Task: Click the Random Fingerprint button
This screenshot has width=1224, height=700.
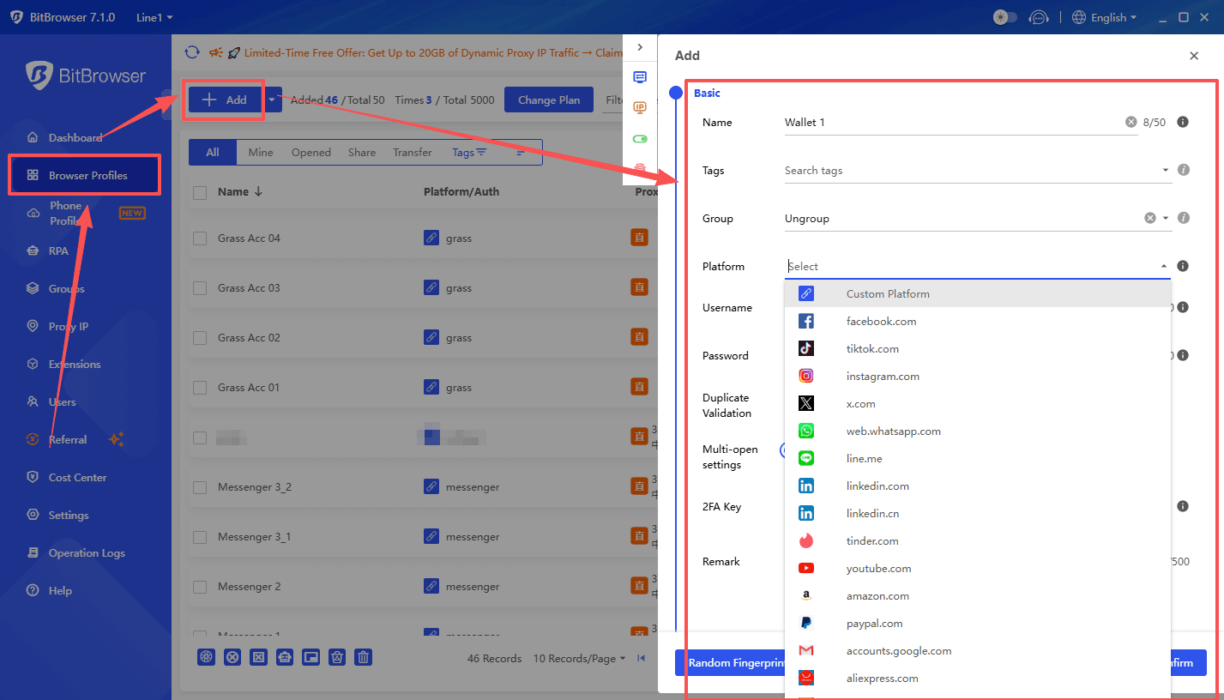Action: 739,662
